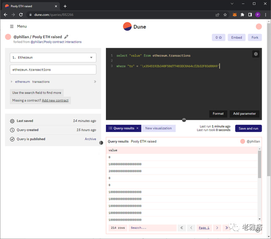Screen dimensions: 271x239
Task: Open the browser extensions puzzle icon
Action: (x=242, y=15)
